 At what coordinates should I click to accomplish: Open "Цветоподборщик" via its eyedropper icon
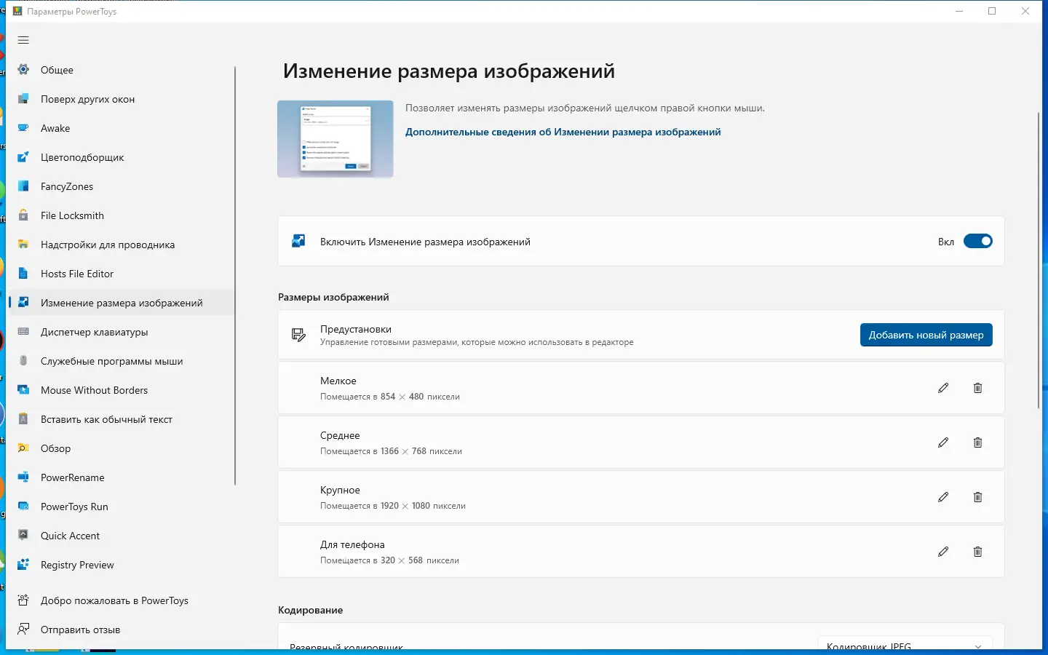23,157
